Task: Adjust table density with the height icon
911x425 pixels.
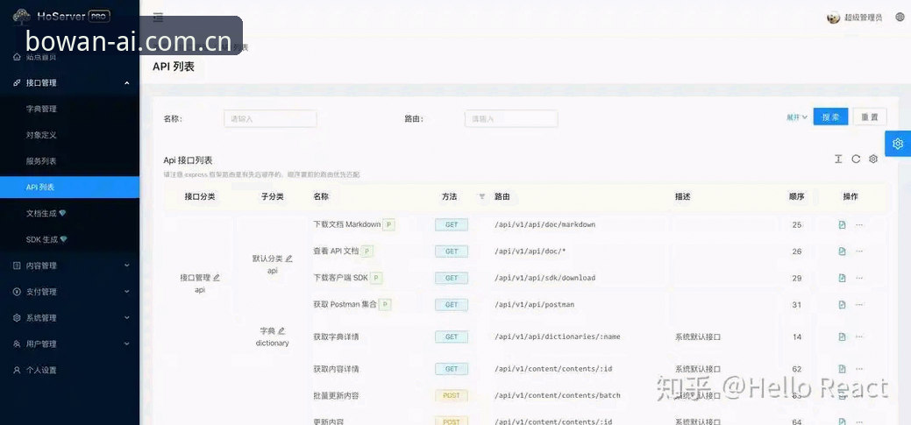Action: click(838, 159)
